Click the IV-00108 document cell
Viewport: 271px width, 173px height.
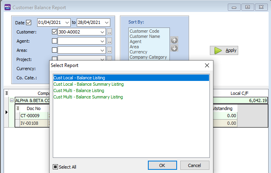34,123
